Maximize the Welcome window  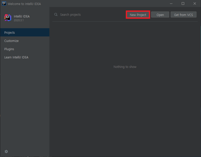[x=183, y=4]
